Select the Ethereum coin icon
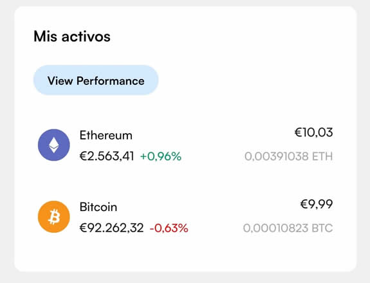 [x=54, y=145]
